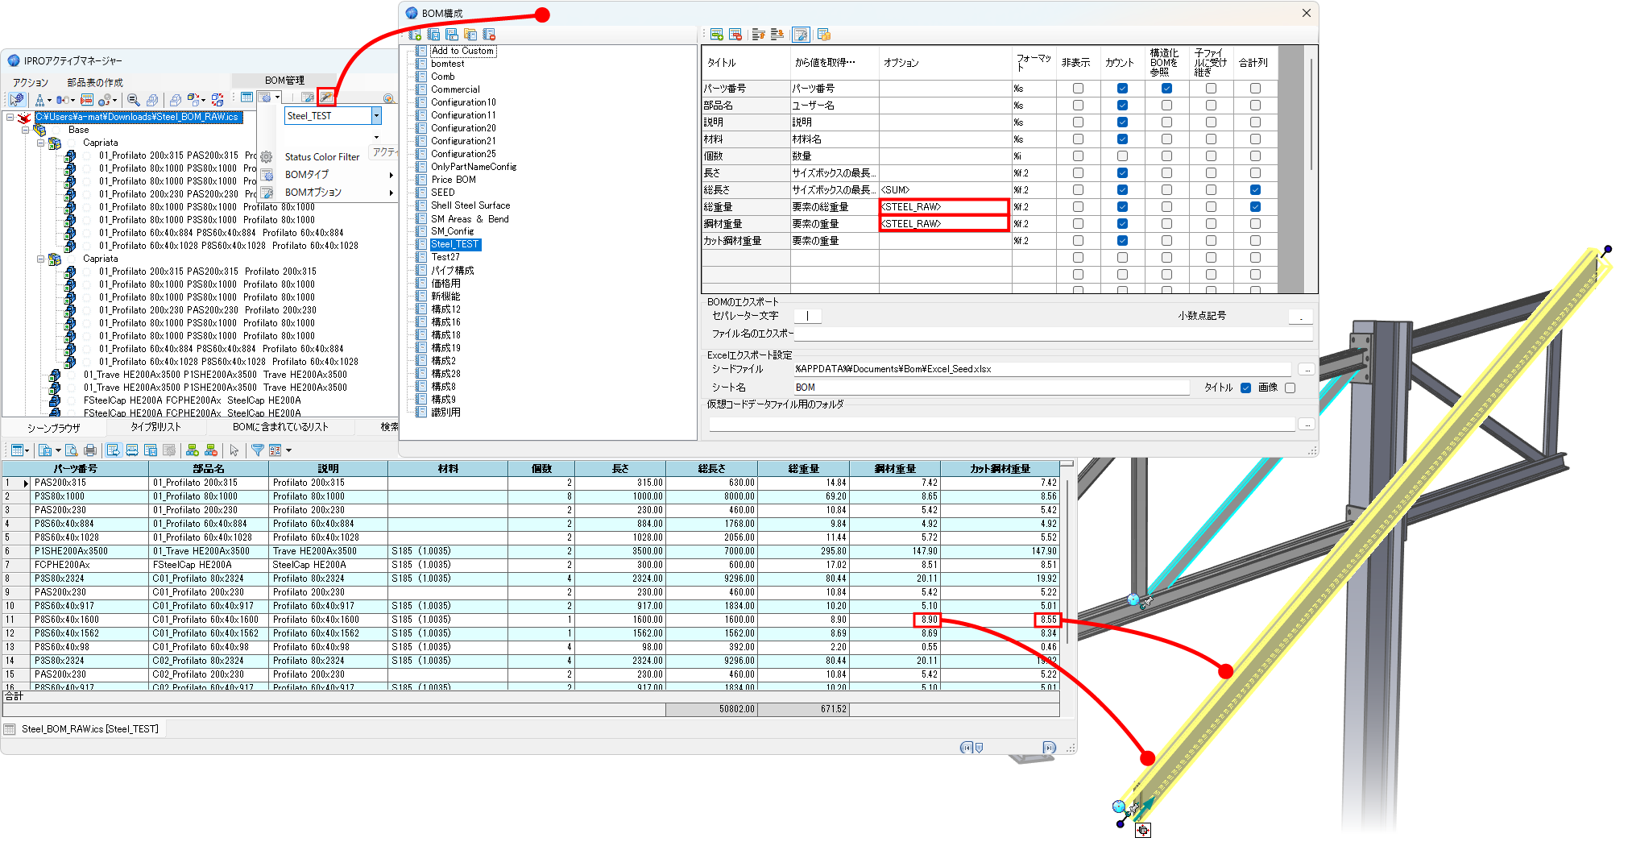Toggle 合計列 checkbox for 総長さ row
The image size is (1628, 846).
[1255, 190]
